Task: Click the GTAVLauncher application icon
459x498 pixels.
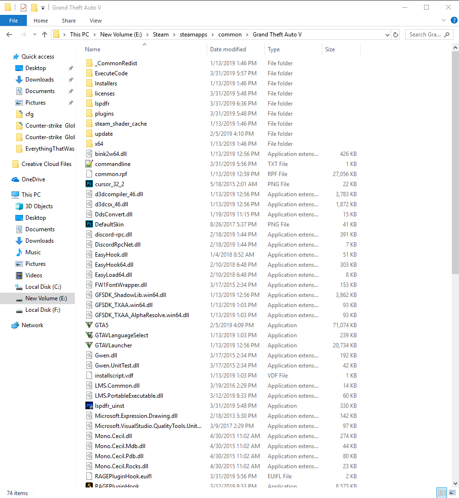Action: tap(89, 345)
